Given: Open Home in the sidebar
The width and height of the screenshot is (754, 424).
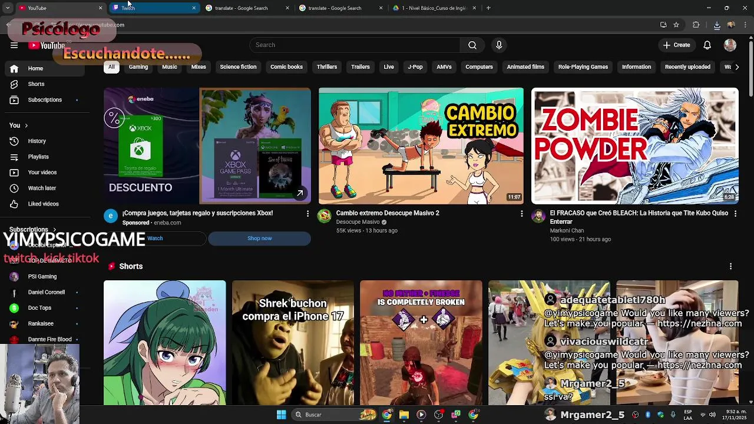Looking at the screenshot, I should (44, 68).
